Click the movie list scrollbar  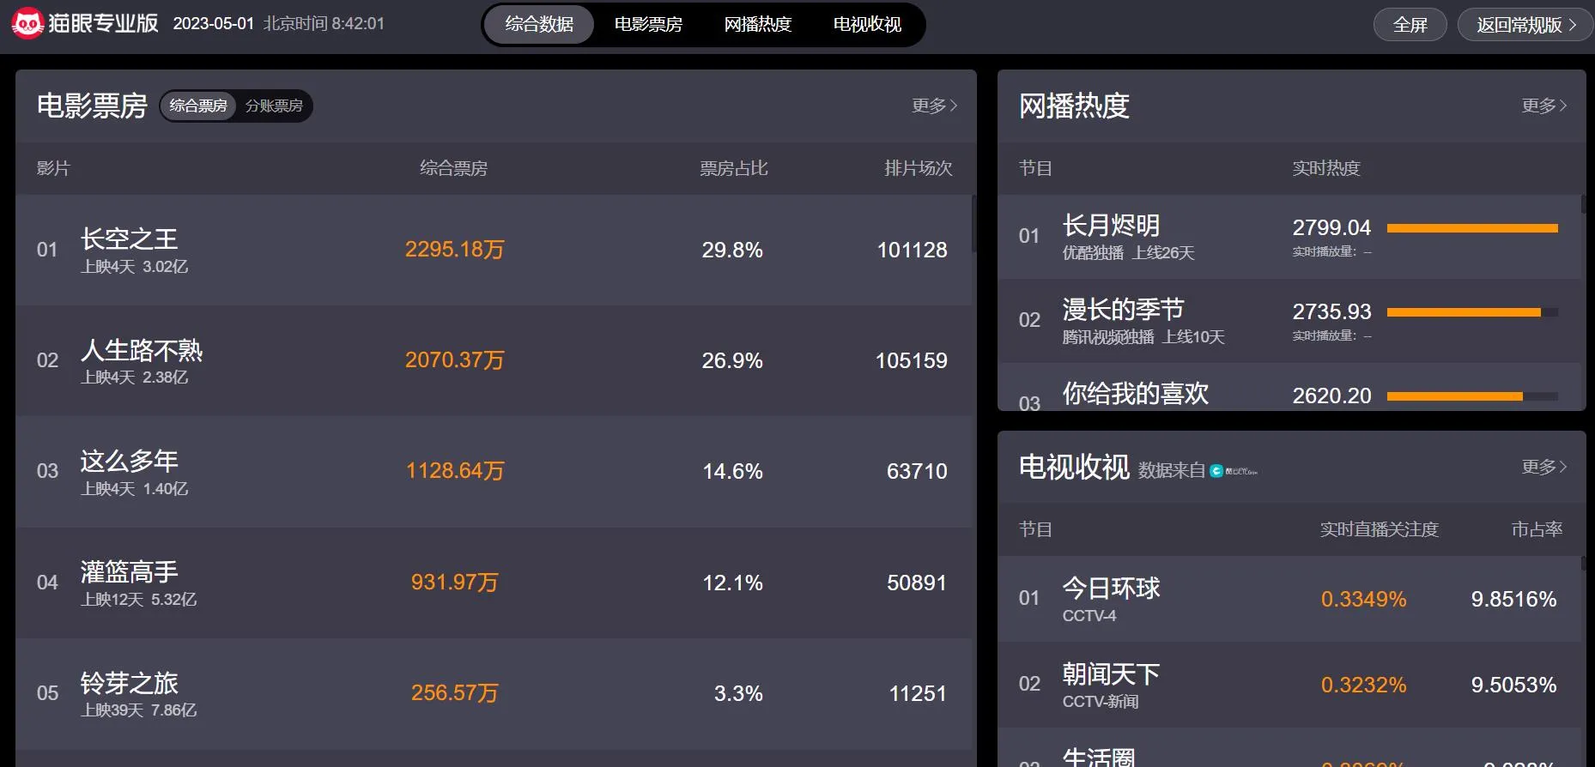[973, 224]
